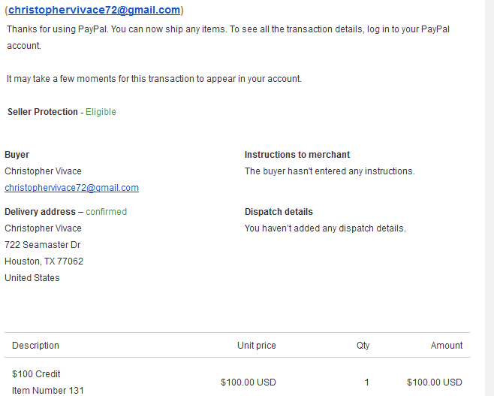
Task: Click the Delivery address heading
Action: click(x=40, y=212)
